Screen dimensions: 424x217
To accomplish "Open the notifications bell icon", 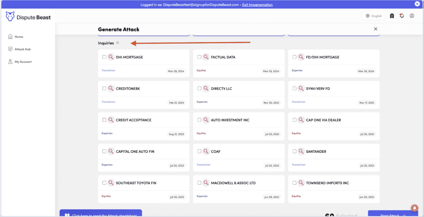I will click(402, 16).
